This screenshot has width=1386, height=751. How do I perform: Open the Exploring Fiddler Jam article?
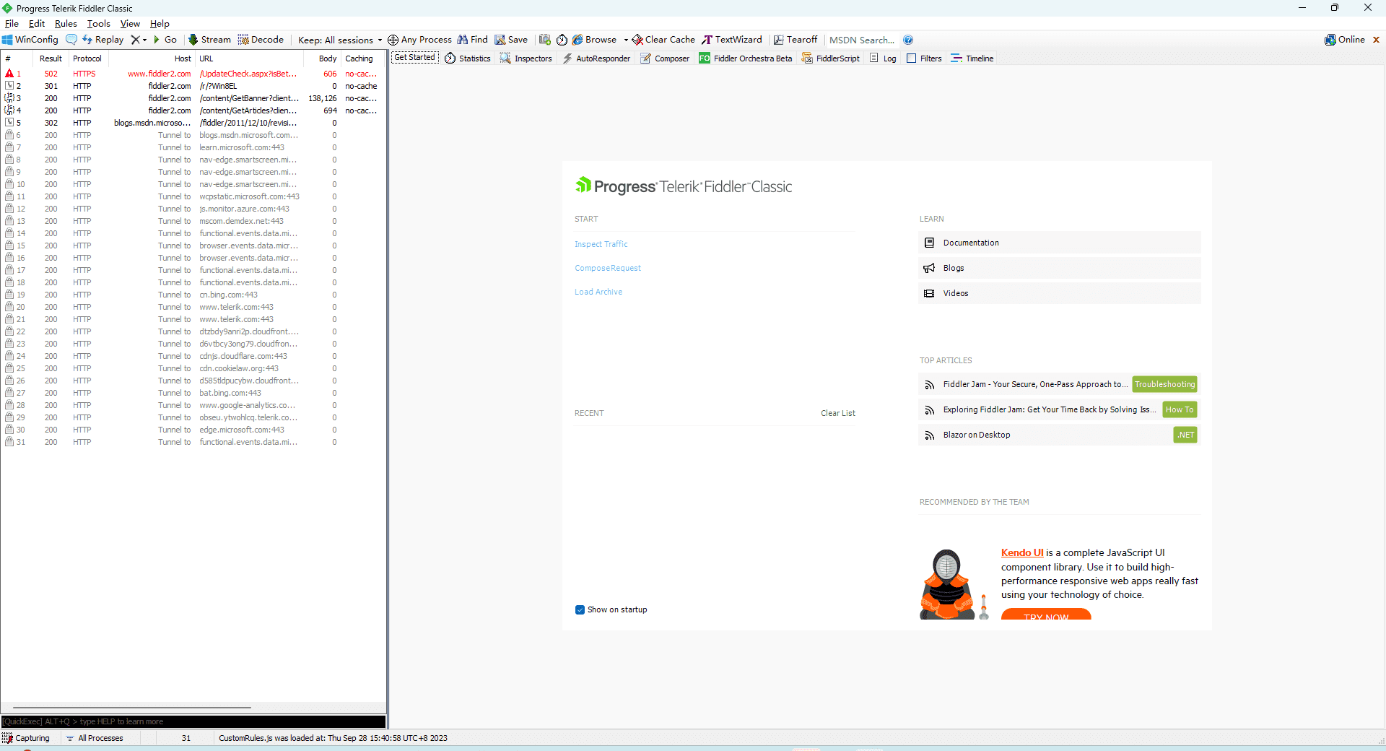(1050, 409)
